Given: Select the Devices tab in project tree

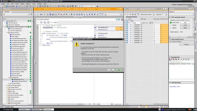Looking at the screenshot, I should click(x=7, y=12).
